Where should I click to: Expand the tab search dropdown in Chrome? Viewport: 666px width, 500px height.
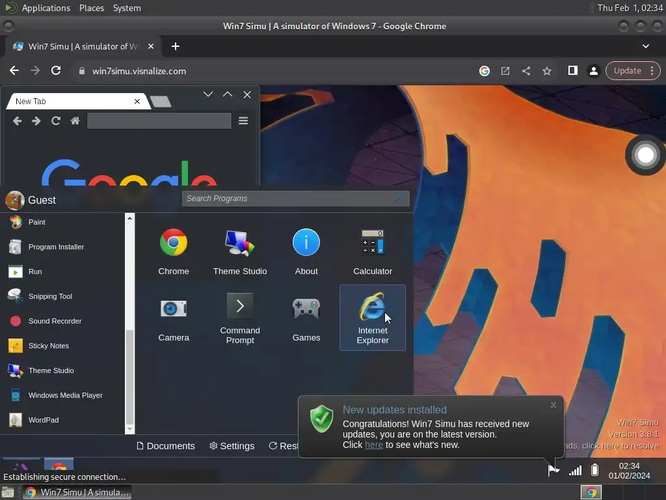click(646, 46)
